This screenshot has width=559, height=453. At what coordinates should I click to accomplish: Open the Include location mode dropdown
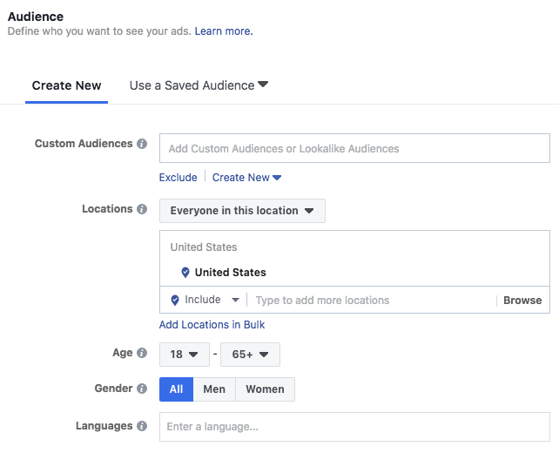click(x=212, y=300)
